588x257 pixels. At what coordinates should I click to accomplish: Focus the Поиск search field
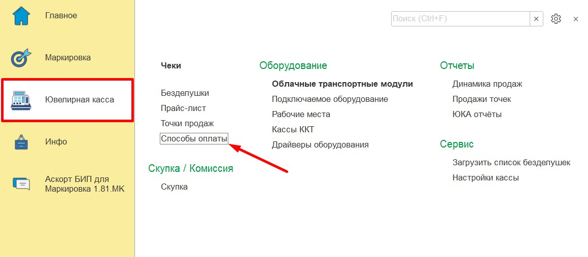click(x=460, y=19)
